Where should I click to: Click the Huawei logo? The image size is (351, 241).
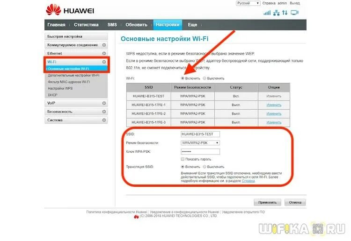[70, 10]
